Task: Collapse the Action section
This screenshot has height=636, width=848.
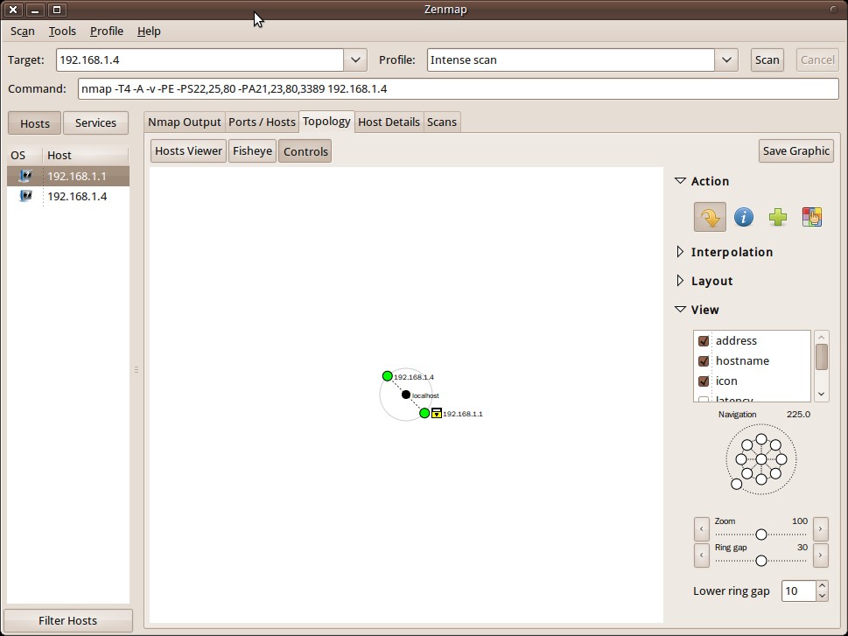Action: pos(680,180)
